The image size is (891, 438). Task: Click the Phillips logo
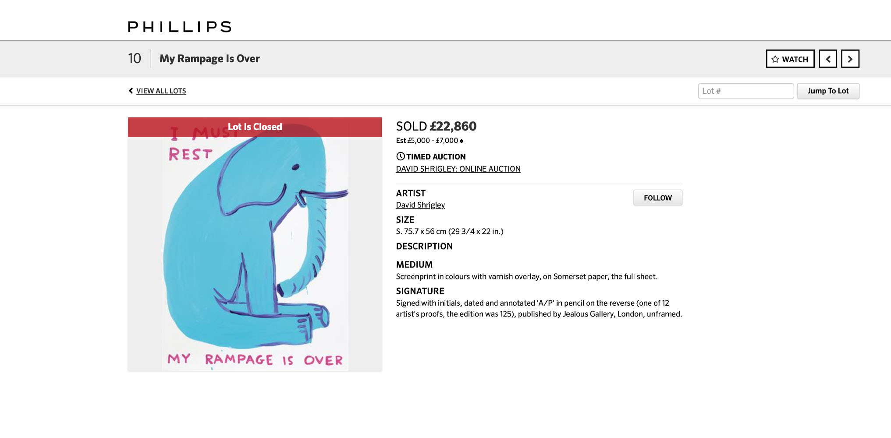coord(180,27)
